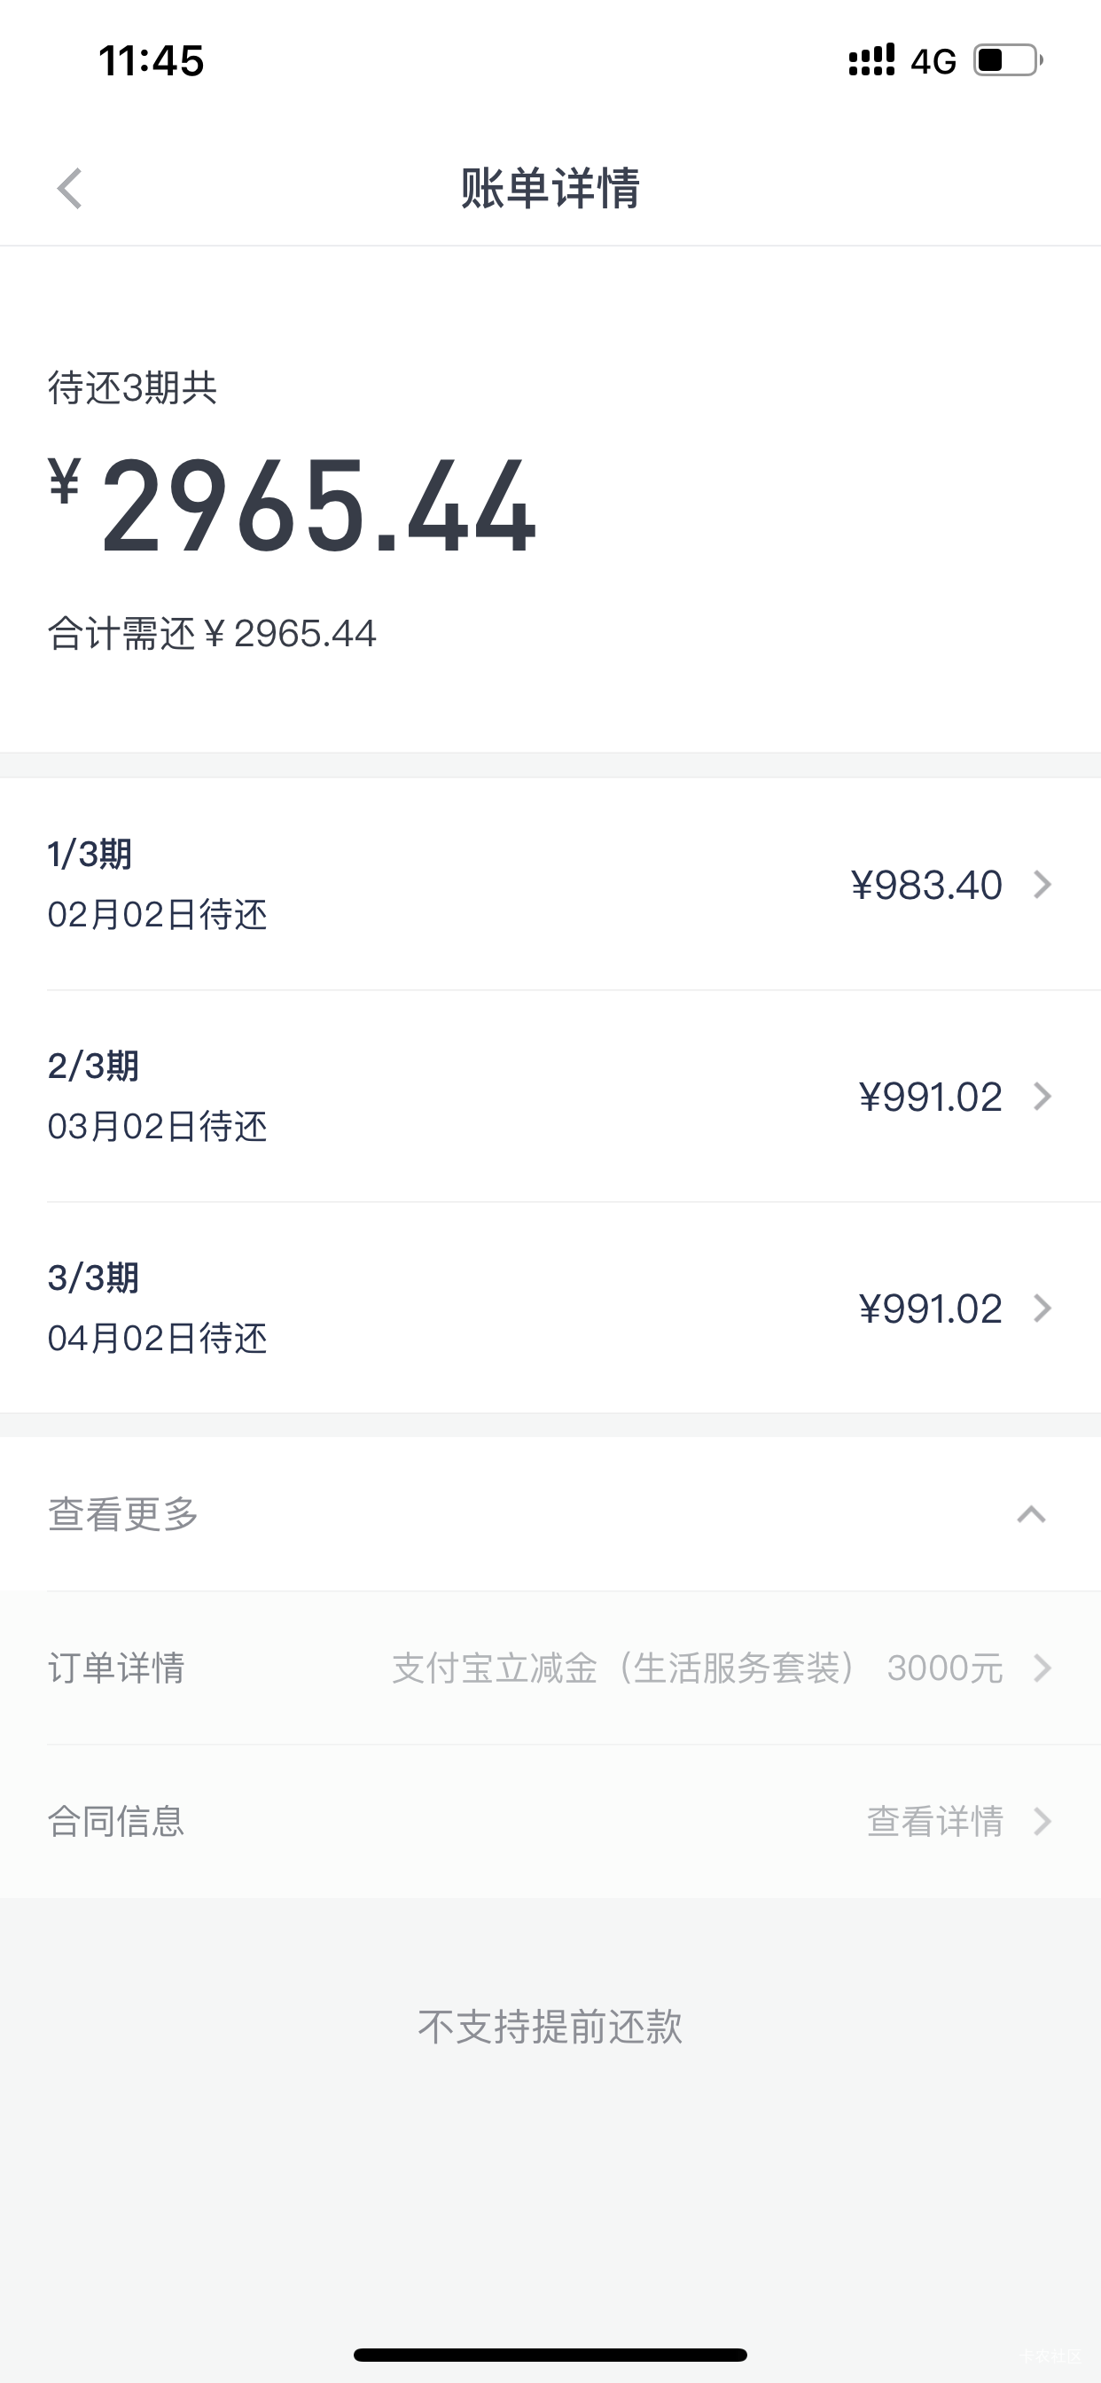Tap the home indicator bar
1101x2383 pixels.
coord(550,2355)
